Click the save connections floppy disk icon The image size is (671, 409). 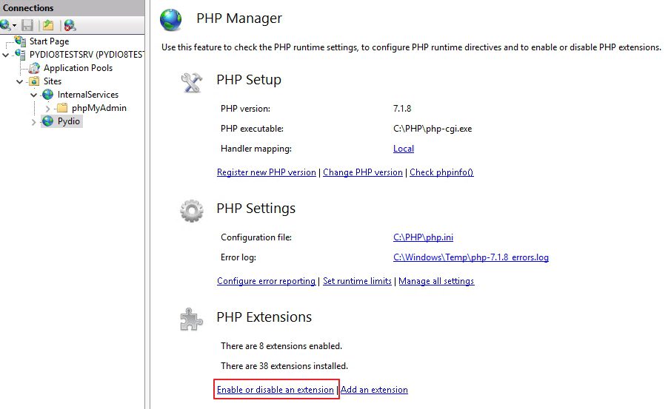27,26
